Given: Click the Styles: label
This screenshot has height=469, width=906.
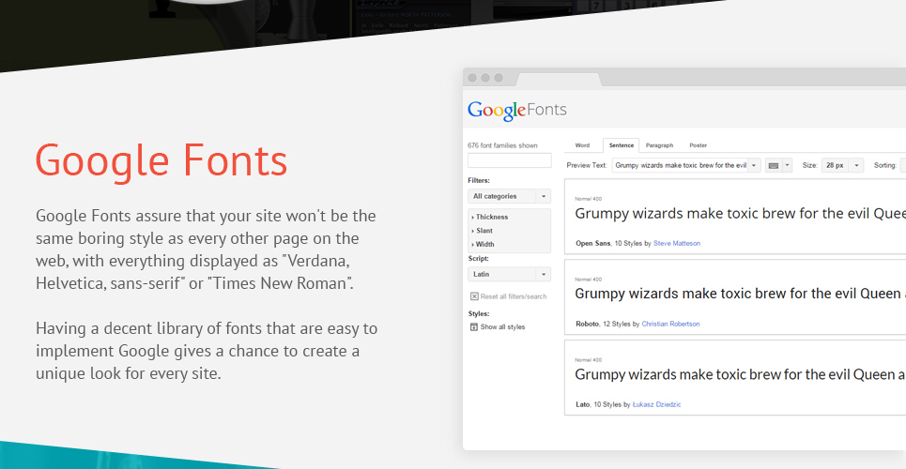Looking at the screenshot, I should tap(479, 314).
